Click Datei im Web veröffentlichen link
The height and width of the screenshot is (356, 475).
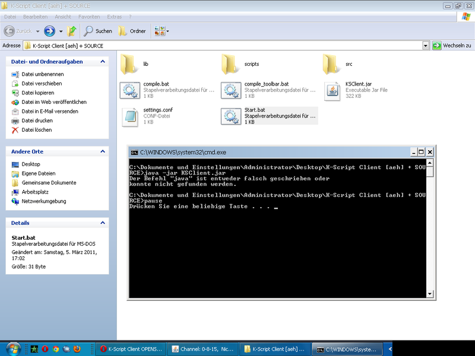54,102
